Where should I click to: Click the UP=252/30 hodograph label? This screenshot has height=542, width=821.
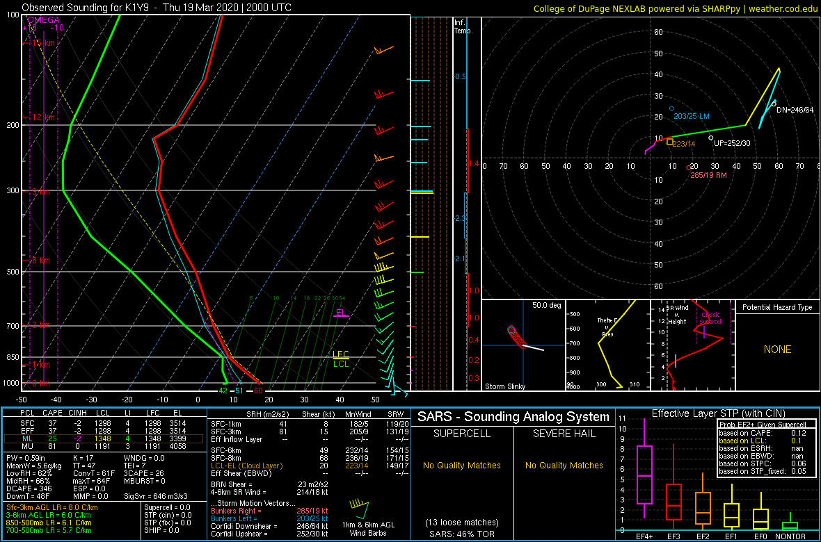[733, 143]
